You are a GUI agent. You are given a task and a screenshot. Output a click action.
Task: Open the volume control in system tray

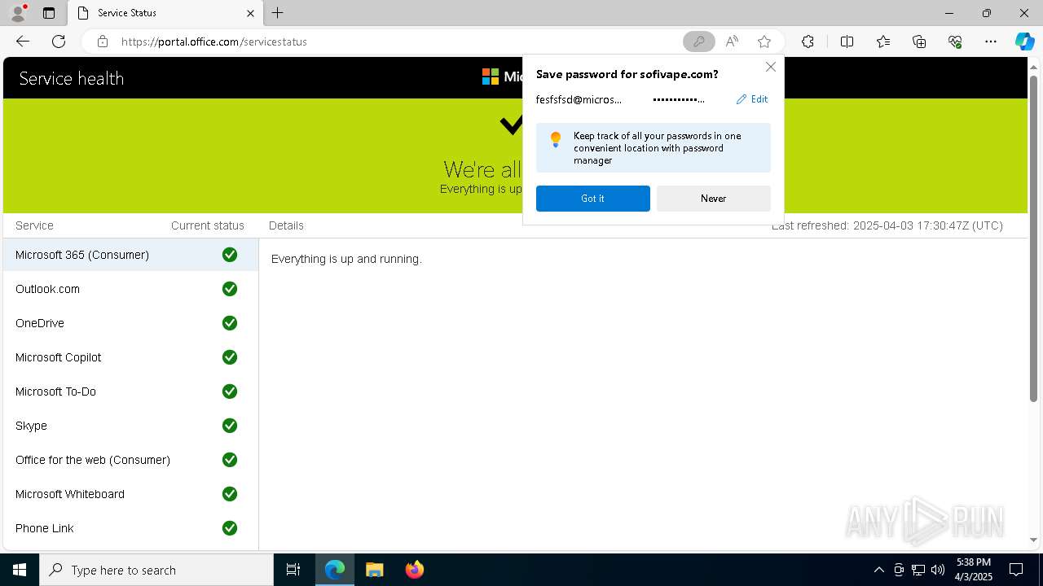click(937, 570)
